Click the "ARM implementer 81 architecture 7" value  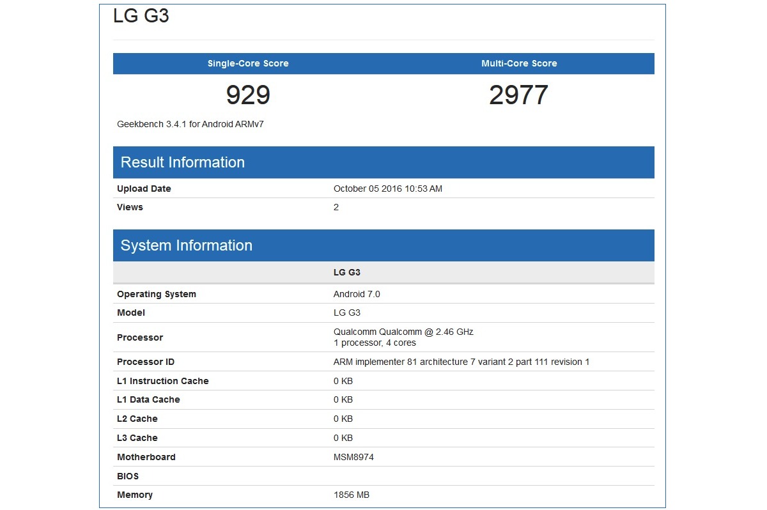[x=461, y=362]
